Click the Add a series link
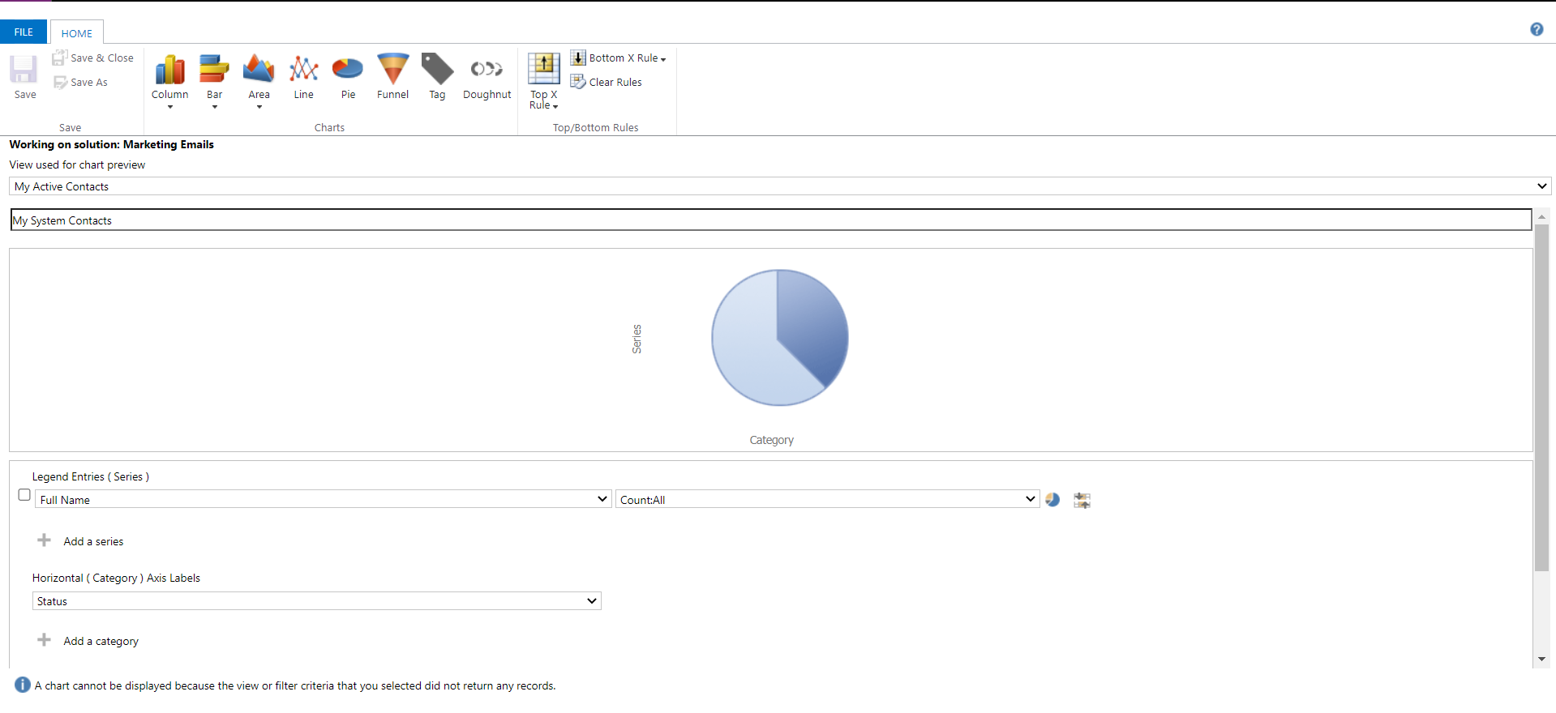 (93, 541)
